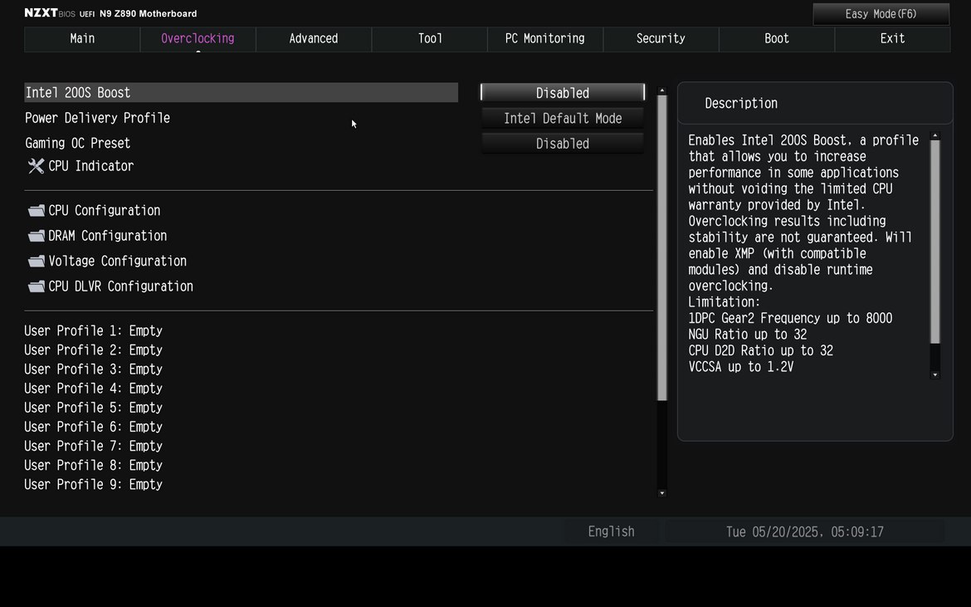Click Description panel scrollbar down arrow
Screen dimensions: 971x607
pos(935,374)
